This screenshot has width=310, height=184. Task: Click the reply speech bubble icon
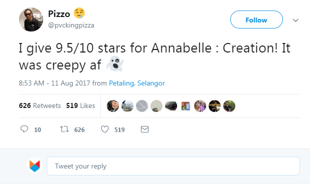24,129
